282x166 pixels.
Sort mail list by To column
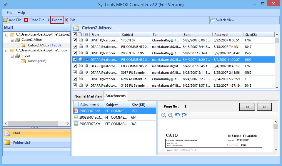(166, 34)
